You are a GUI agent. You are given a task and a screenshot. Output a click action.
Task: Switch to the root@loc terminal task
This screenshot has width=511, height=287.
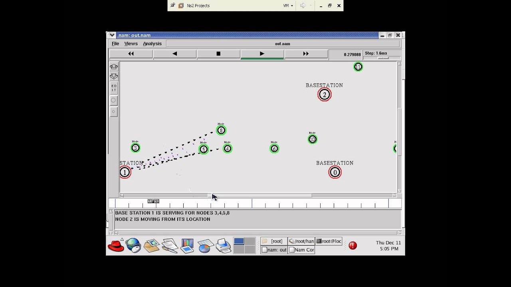pyautogui.click(x=329, y=241)
